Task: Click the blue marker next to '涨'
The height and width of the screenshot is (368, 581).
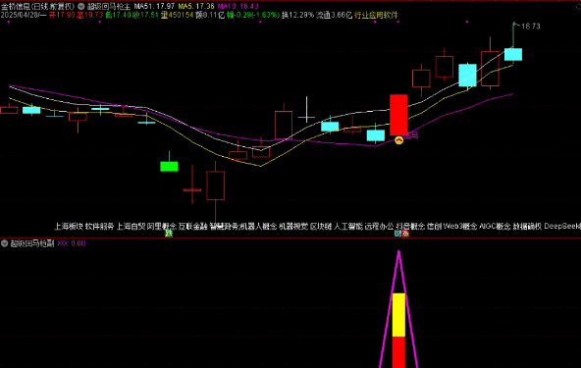Action: tap(397, 234)
